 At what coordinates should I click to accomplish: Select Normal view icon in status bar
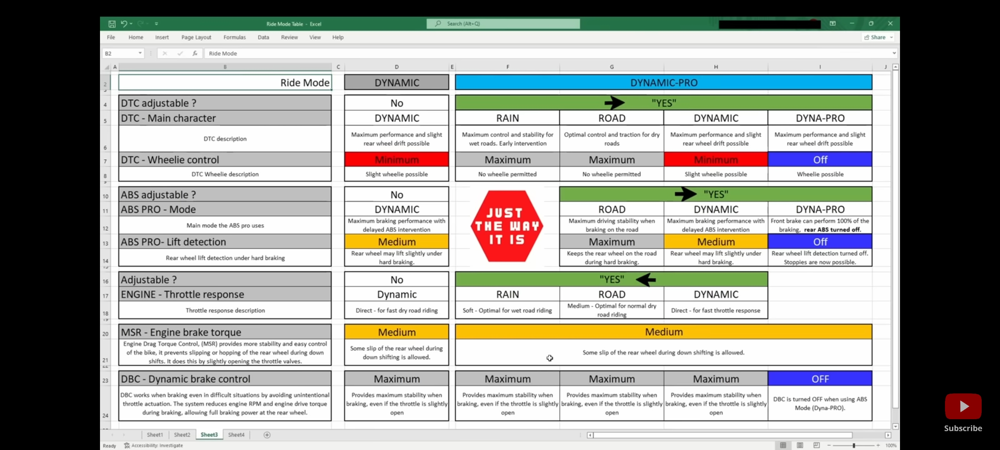click(783, 445)
